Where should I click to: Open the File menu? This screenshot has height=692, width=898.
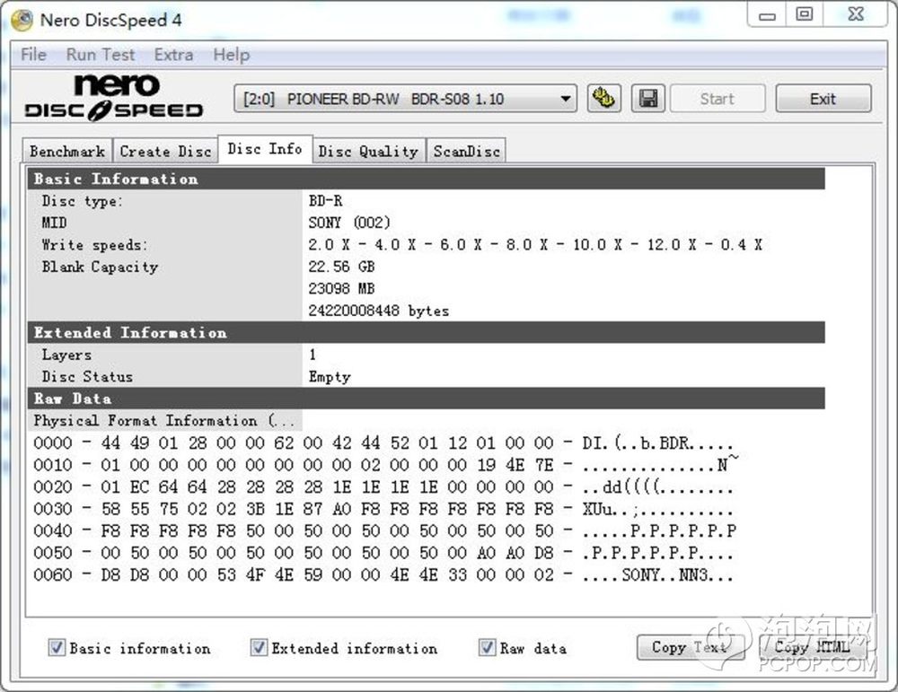pyautogui.click(x=33, y=55)
